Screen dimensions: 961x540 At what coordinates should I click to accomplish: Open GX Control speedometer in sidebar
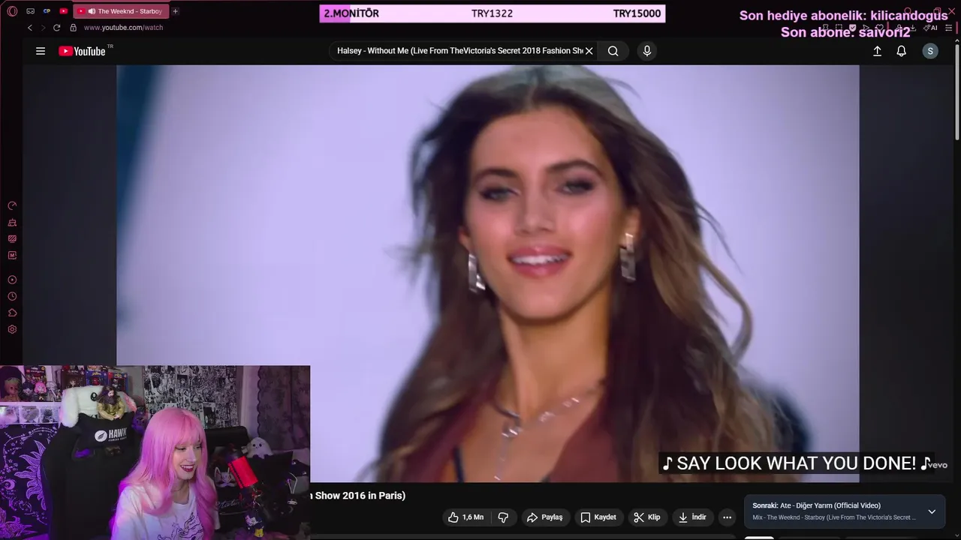[12, 205]
